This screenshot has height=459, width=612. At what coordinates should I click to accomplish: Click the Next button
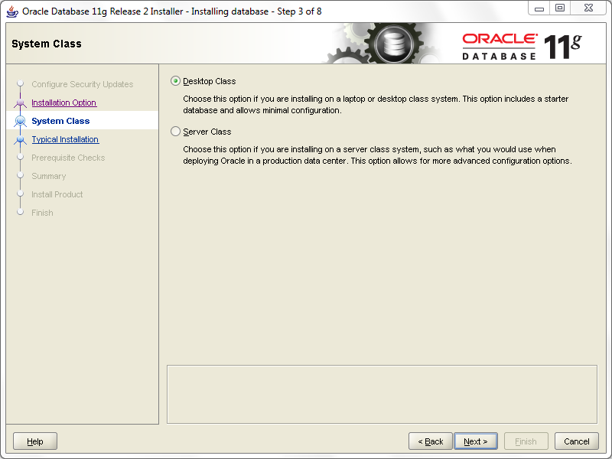click(x=475, y=441)
